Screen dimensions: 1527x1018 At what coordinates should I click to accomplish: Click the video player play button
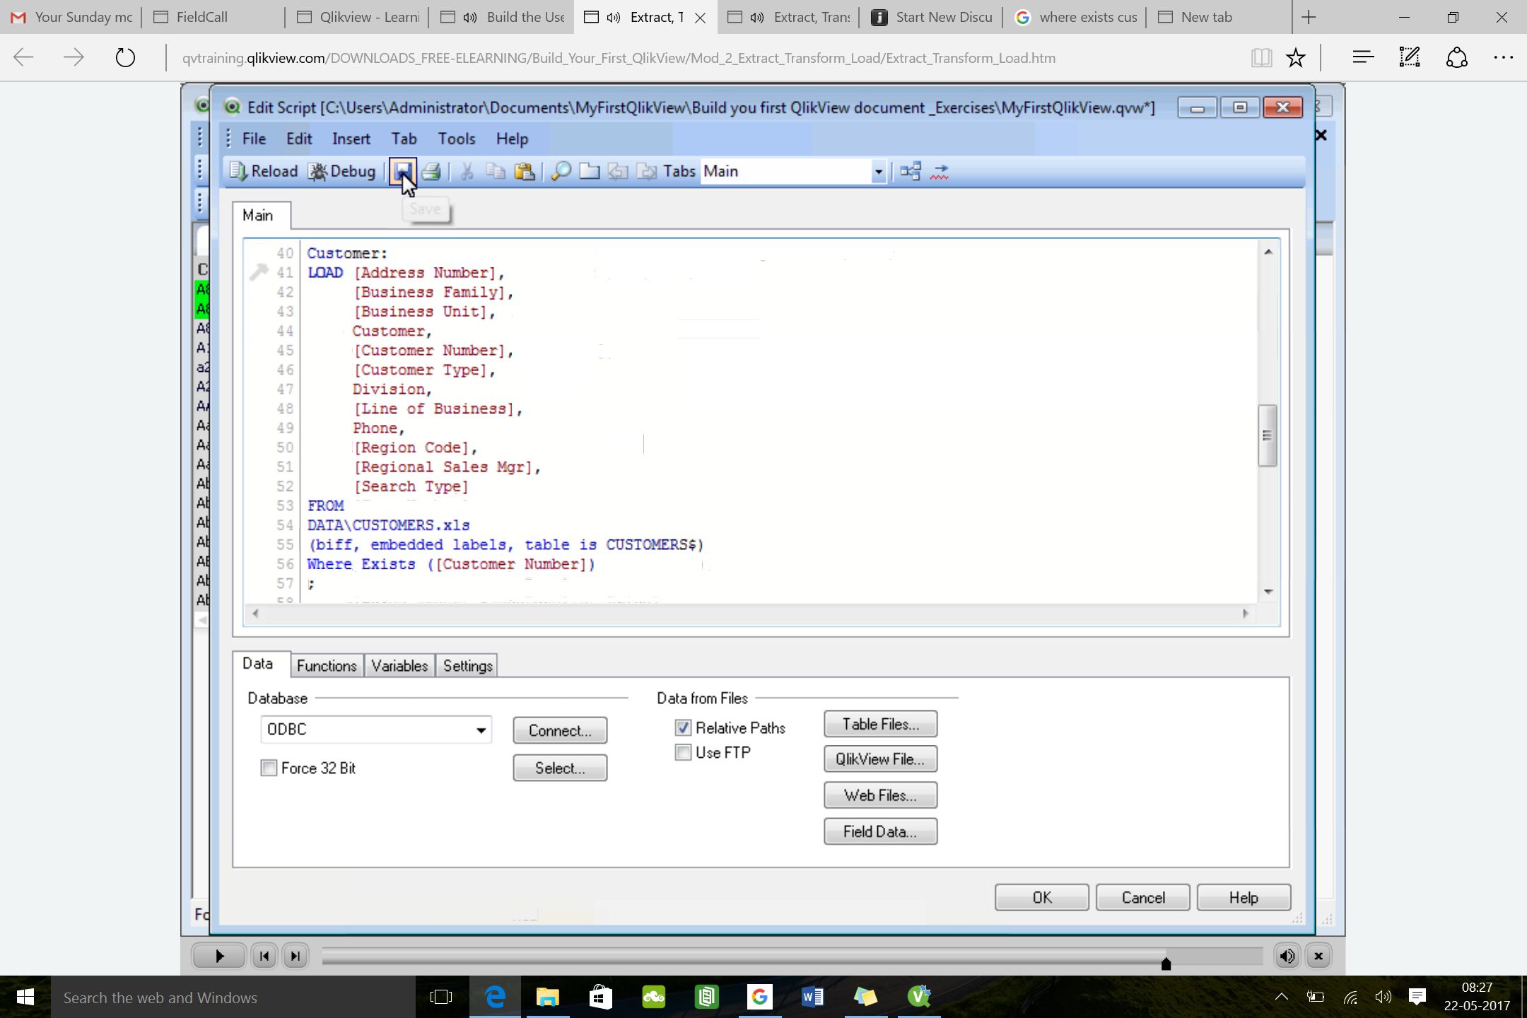[x=219, y=956]
